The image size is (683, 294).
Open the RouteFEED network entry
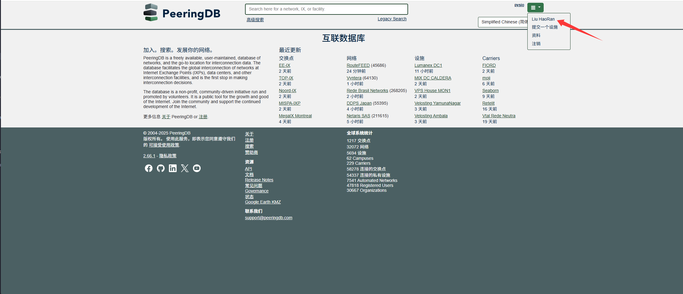[x=358, y=65]
